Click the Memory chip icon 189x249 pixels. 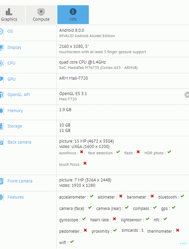(1, 111)
